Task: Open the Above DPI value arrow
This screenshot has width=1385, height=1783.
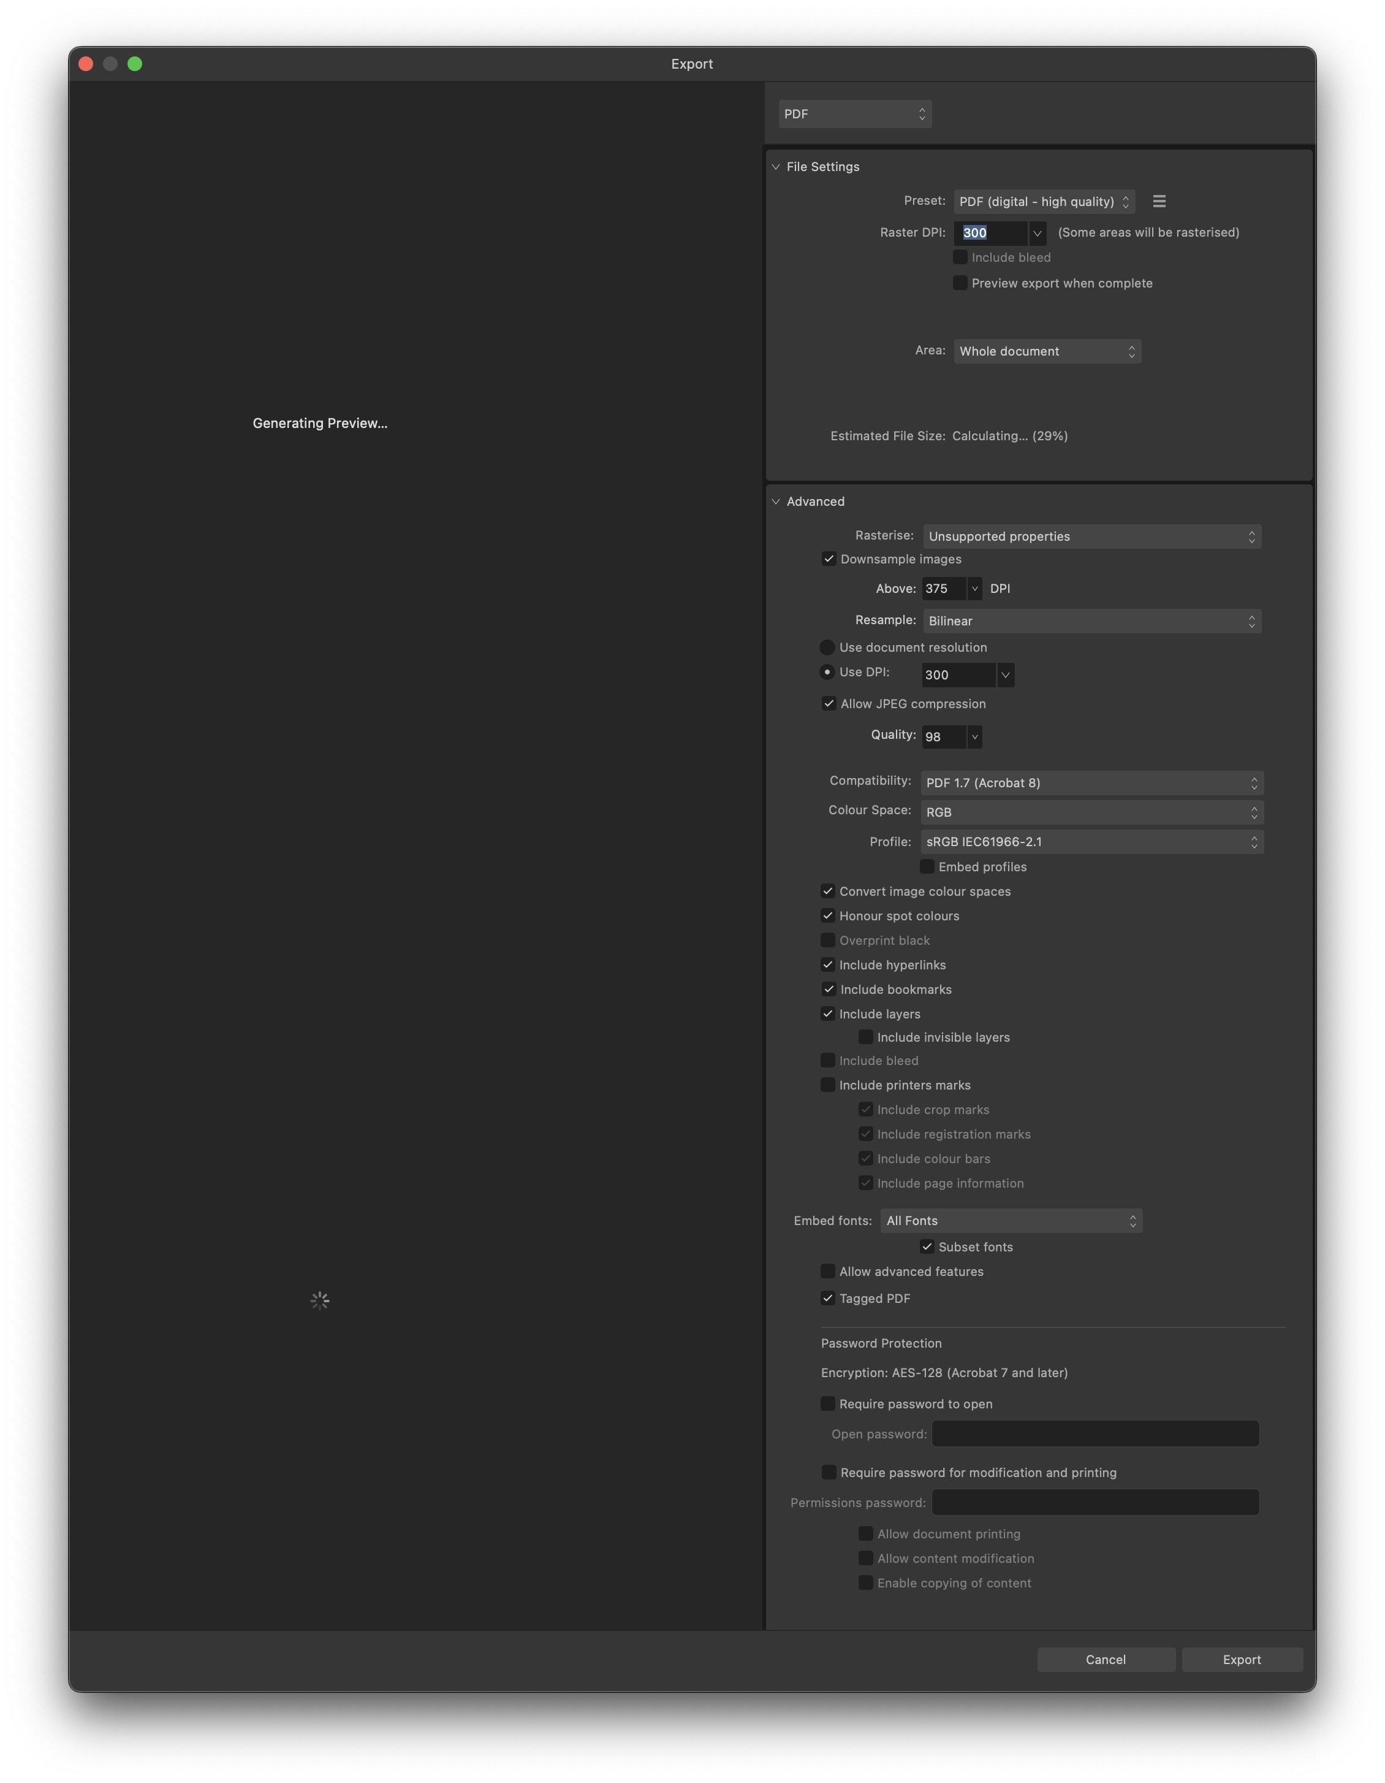Action: pyautogui.click(x=974, y=589)
